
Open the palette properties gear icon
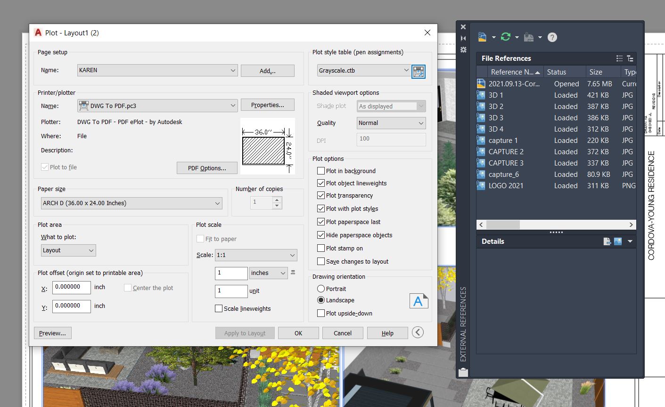[x=463, y=50]
